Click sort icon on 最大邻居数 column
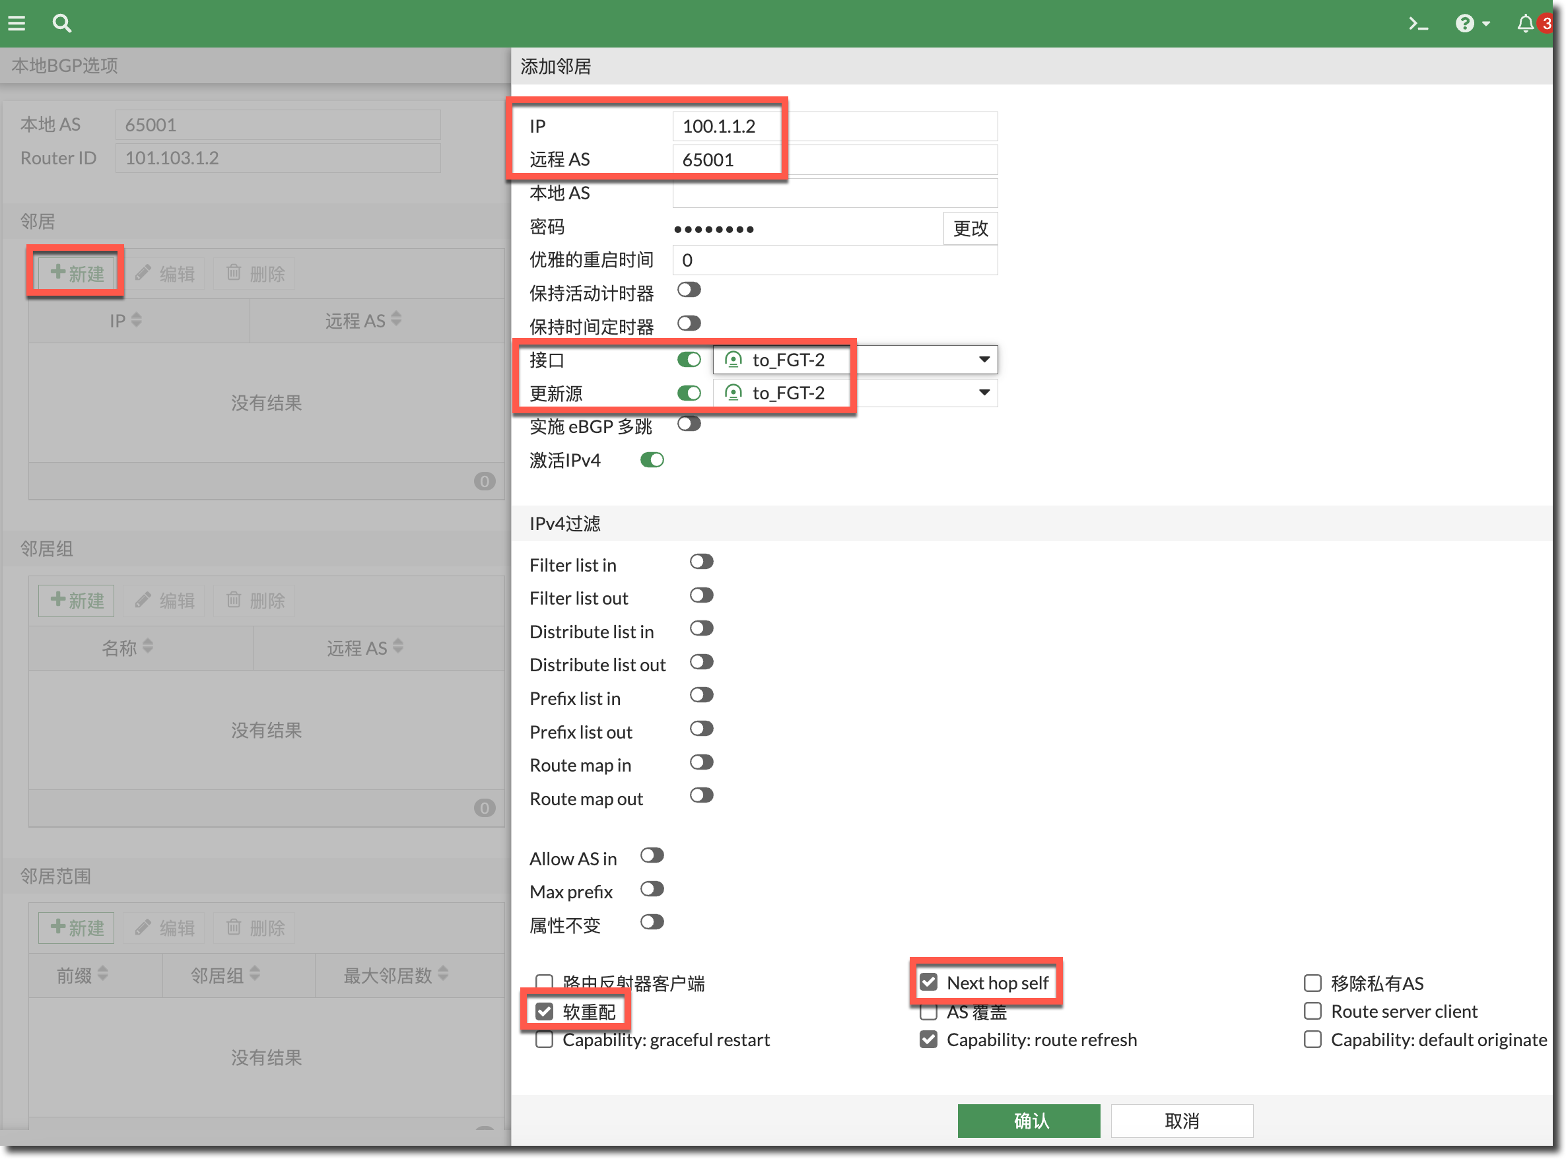 (444, 974)
